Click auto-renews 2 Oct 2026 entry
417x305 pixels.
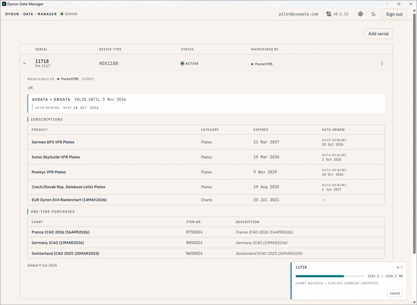pyautogui.click(x=334, y=157)
